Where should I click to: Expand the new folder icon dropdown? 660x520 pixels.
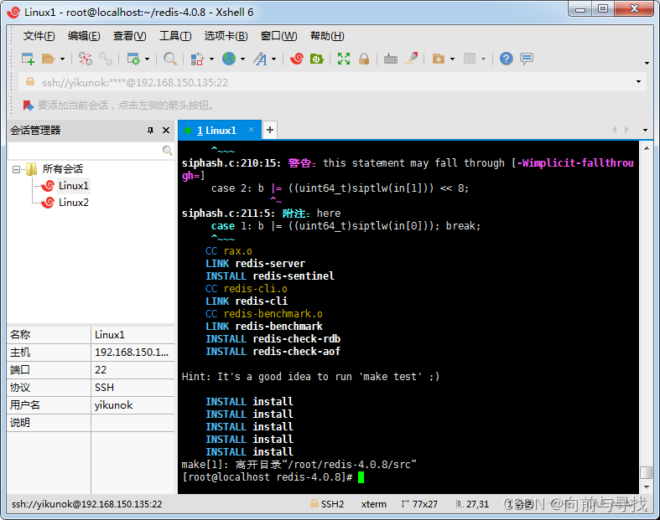coord(453,59)
